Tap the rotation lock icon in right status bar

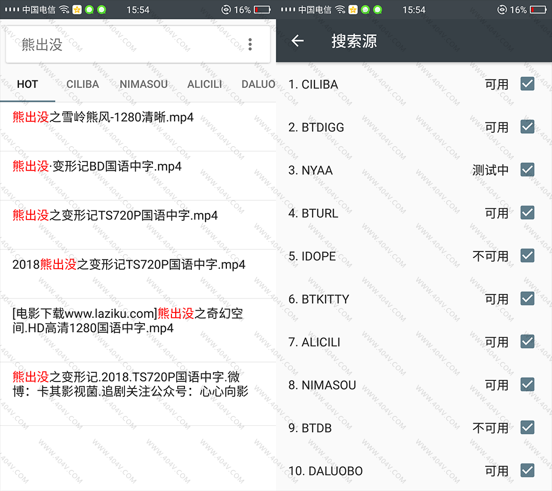pos(502,10)
